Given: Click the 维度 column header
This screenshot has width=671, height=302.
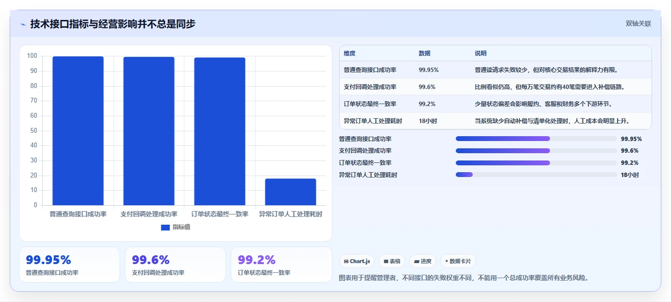Looking at the screenshot, I should [x=350, y=53].
